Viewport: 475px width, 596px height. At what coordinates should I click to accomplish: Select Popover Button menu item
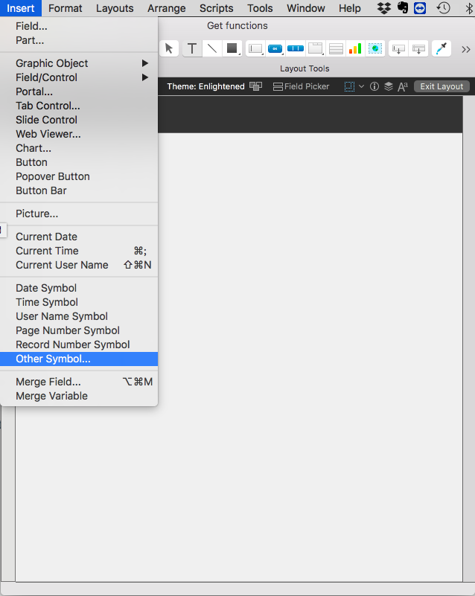(x=79, y=176)
